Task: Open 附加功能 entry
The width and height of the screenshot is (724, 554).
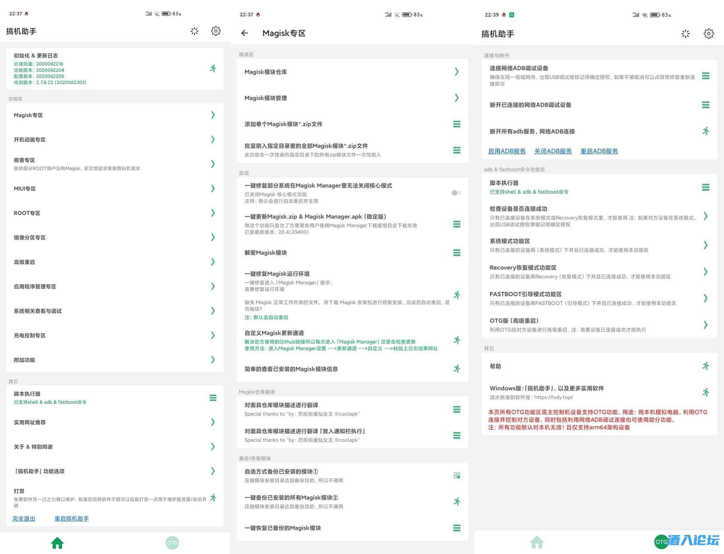Action: click(115, 360)
